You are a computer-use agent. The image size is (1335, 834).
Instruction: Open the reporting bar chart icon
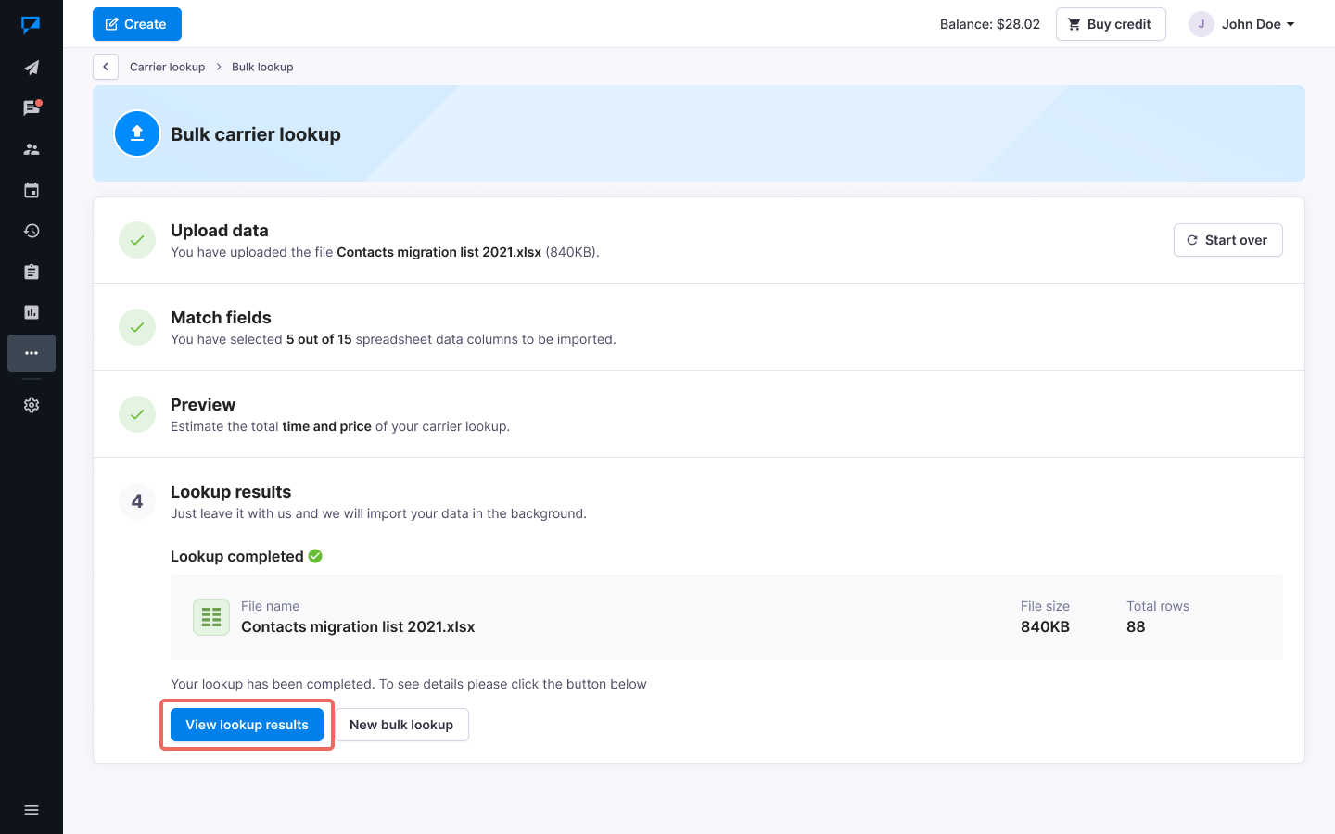click(32, 312)
